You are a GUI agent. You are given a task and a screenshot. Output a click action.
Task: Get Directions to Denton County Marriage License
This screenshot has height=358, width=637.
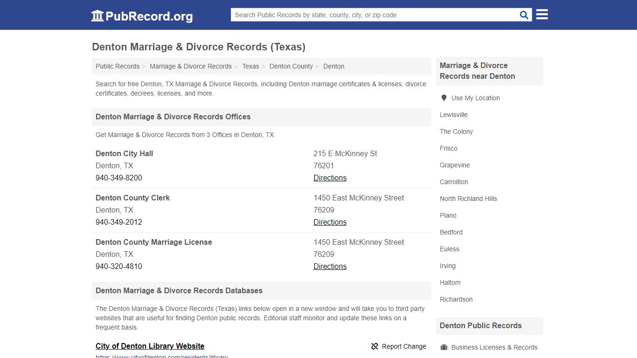pos(330,266)
